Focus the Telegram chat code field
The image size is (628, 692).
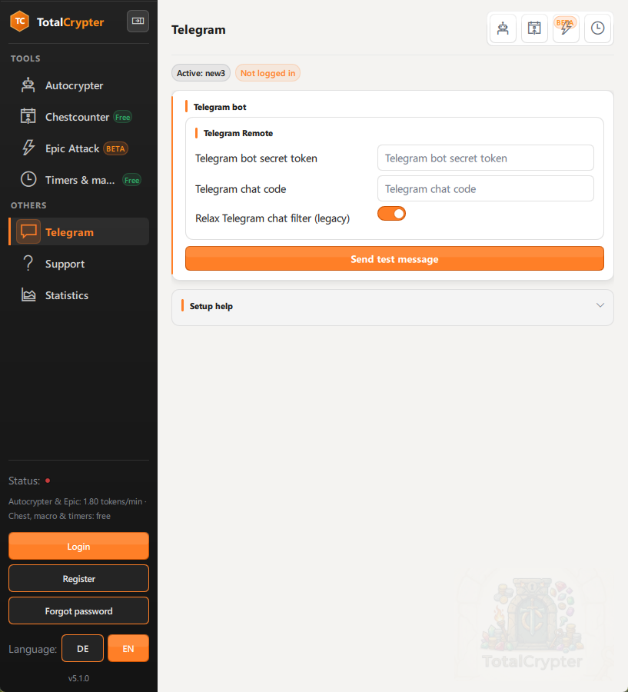[486, 189]
